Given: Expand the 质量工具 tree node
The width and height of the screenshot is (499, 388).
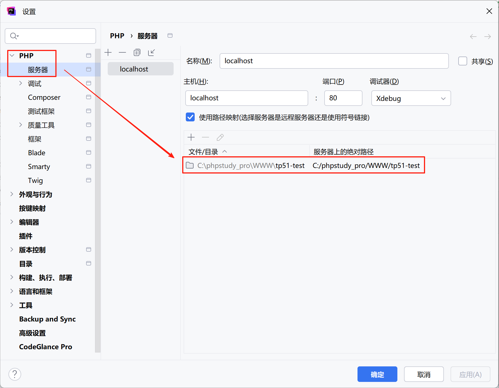Looking at the screenshot, I should tap(20, 125).
